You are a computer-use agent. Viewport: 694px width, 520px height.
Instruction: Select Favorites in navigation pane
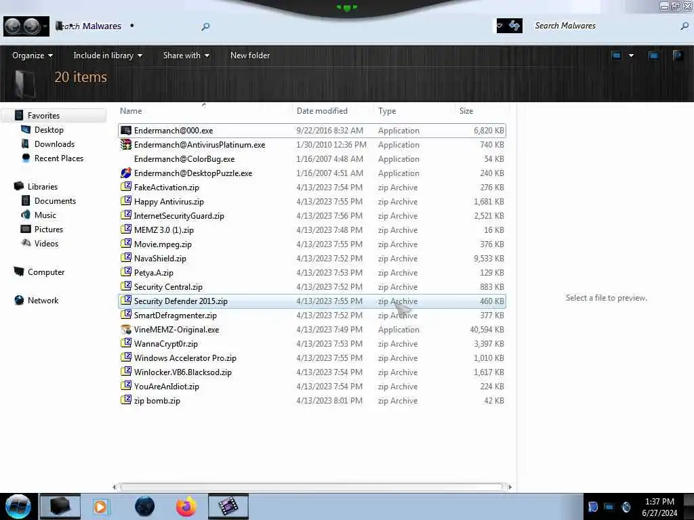click(43, 115)
